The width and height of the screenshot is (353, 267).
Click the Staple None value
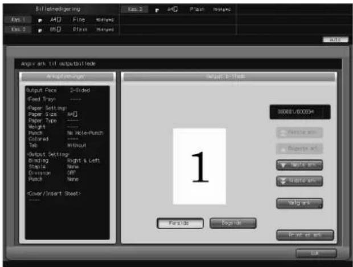pos(73,167)
